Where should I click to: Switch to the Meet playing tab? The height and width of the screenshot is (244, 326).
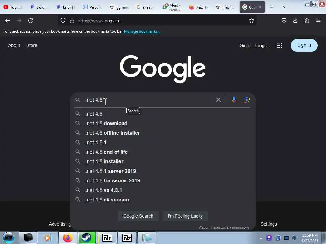click(x=172, y=7)
